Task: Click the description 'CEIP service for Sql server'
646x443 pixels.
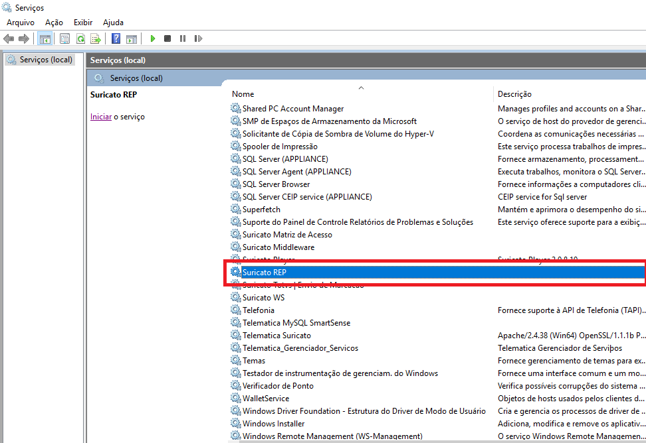Action: pyautogui.click(x=542, y=197)
